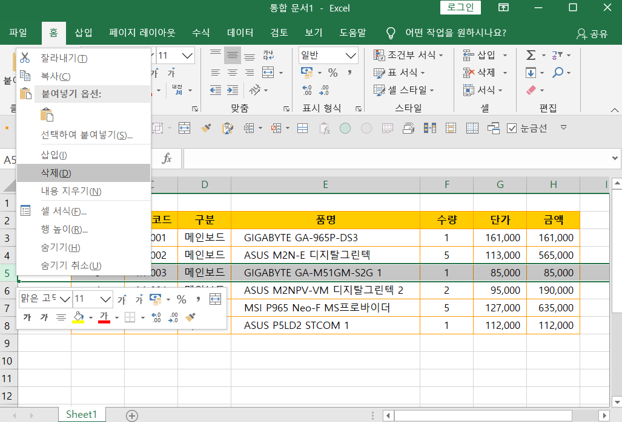Choose 삭제(D) in the context menu
This screenshot has width=622, height=422.
point(84,173)
